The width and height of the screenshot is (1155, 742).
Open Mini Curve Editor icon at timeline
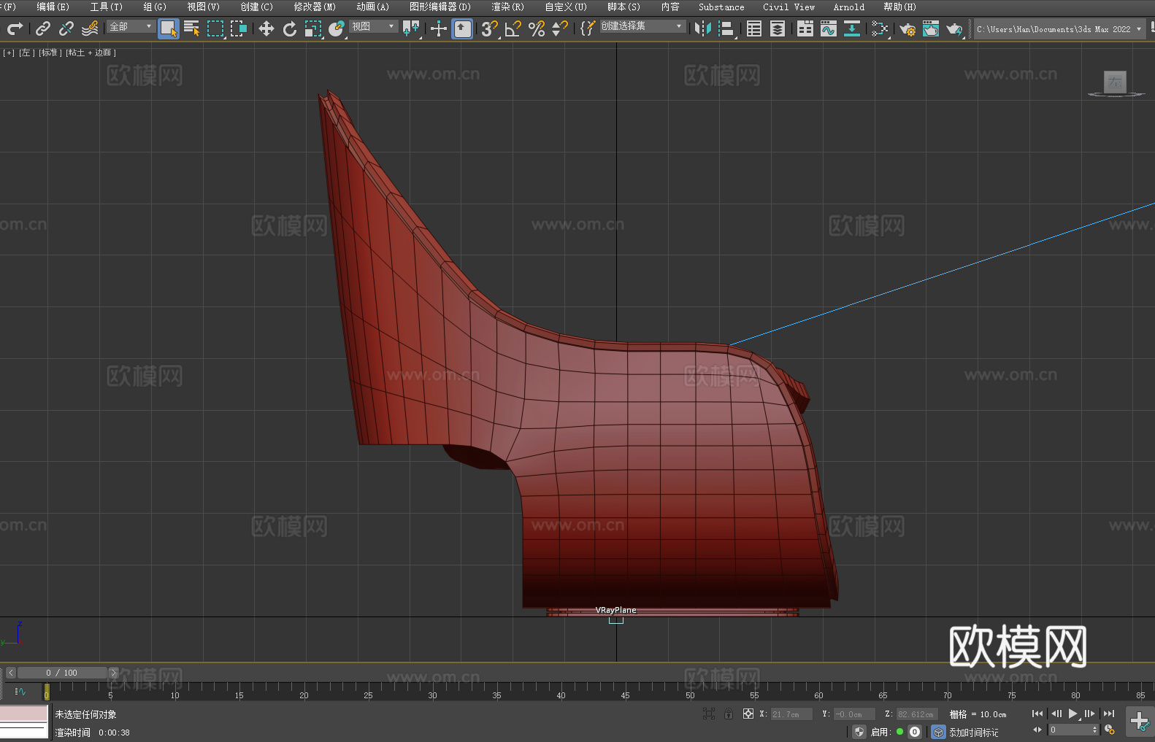20,691
